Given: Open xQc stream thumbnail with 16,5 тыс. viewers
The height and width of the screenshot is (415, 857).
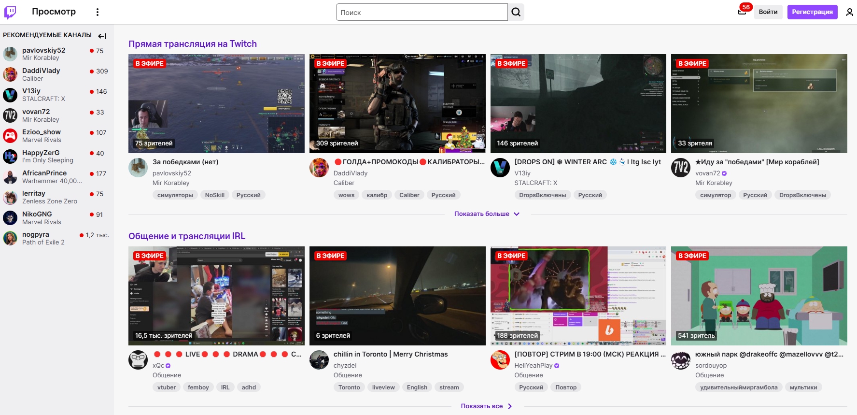Looking at the screenshot, I should coord(216,296).
